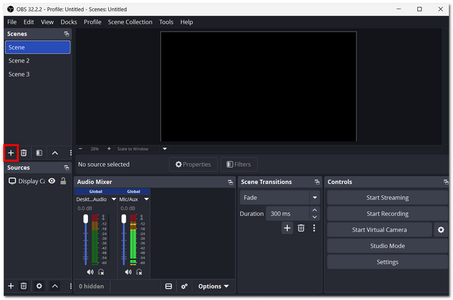
Task: Select Scene 3 in scenes list
Action: point(38,74)
